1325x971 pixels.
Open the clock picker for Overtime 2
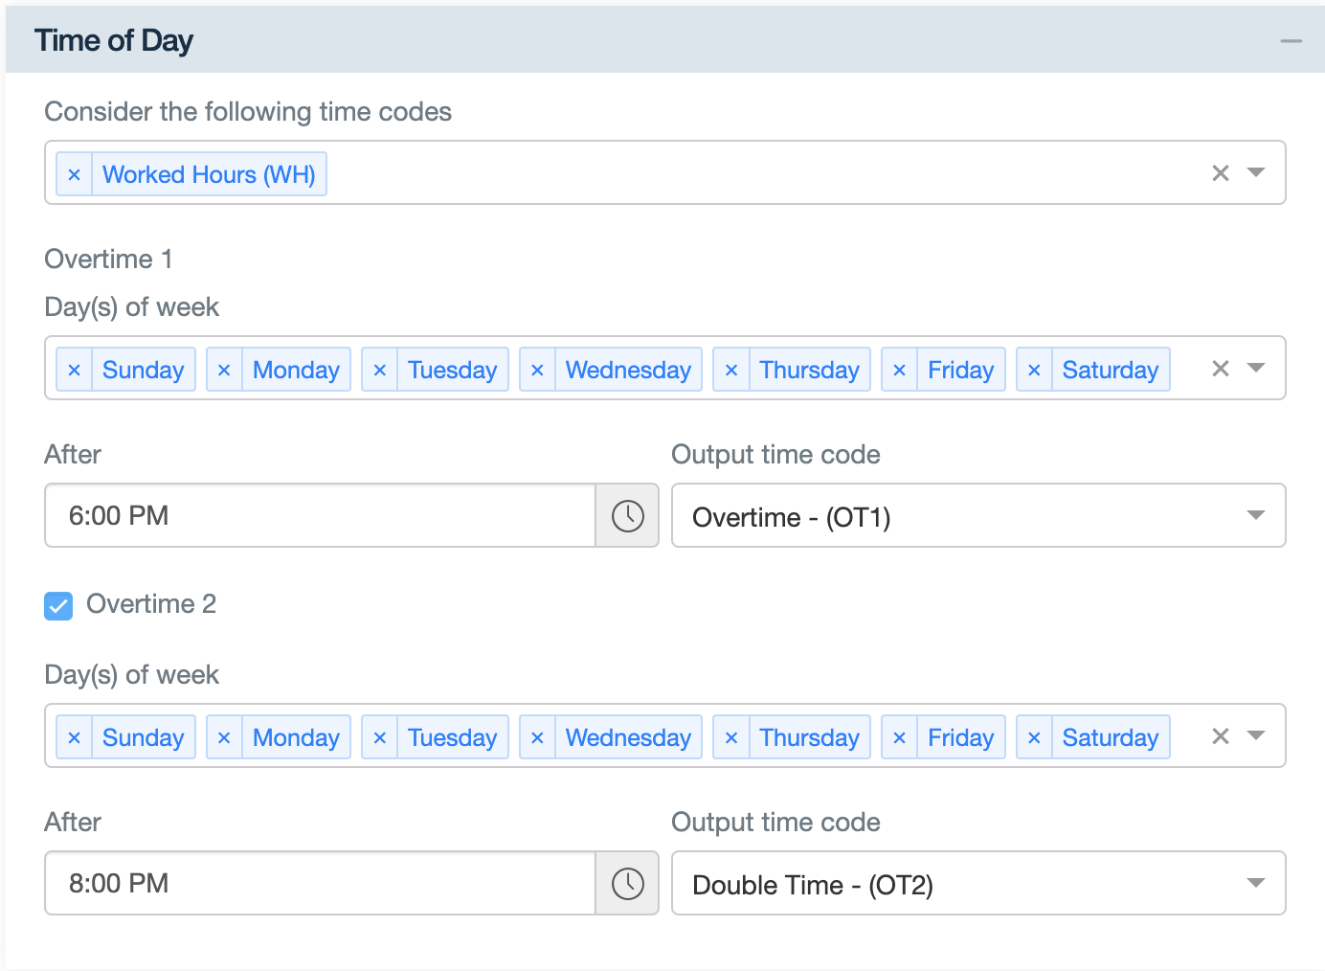pyautogui.click(x=628, y=883)
